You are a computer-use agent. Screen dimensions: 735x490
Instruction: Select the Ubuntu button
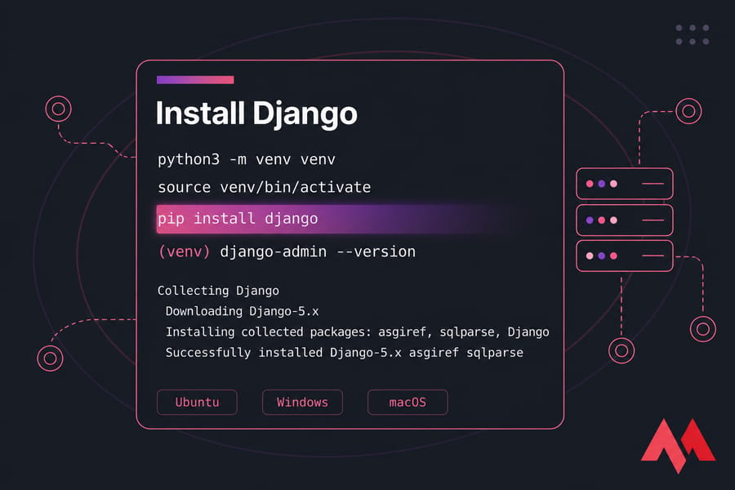tap(197, 403)
